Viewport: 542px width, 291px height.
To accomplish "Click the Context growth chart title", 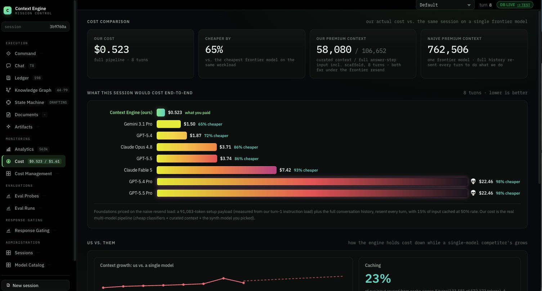I will (137, 265).
